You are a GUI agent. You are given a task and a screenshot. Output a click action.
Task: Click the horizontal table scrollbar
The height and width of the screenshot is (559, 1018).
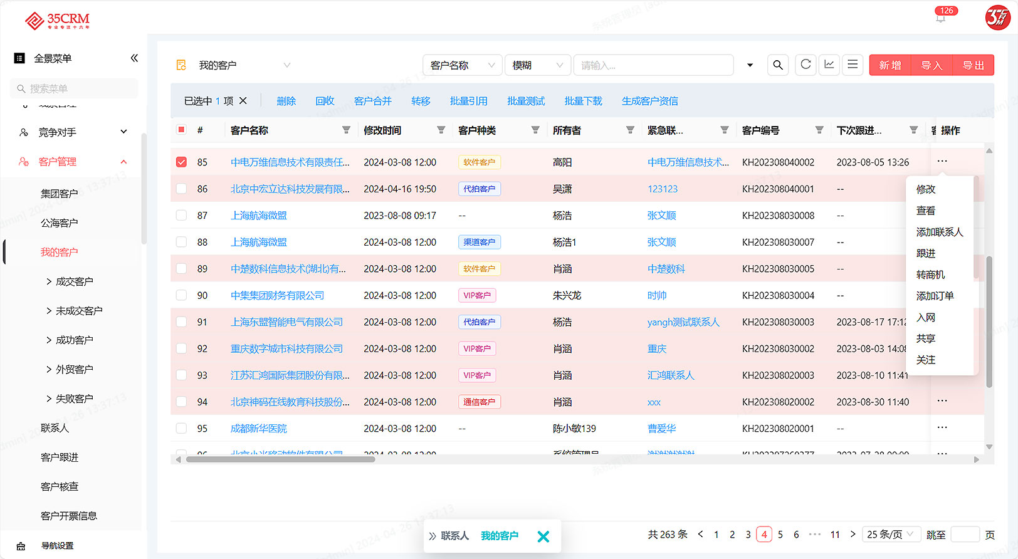tap(280, 459)
